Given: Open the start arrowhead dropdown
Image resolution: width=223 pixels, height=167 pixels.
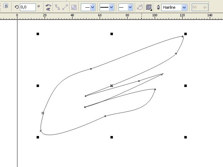Looking at the screenshot, I should point(88,7).
